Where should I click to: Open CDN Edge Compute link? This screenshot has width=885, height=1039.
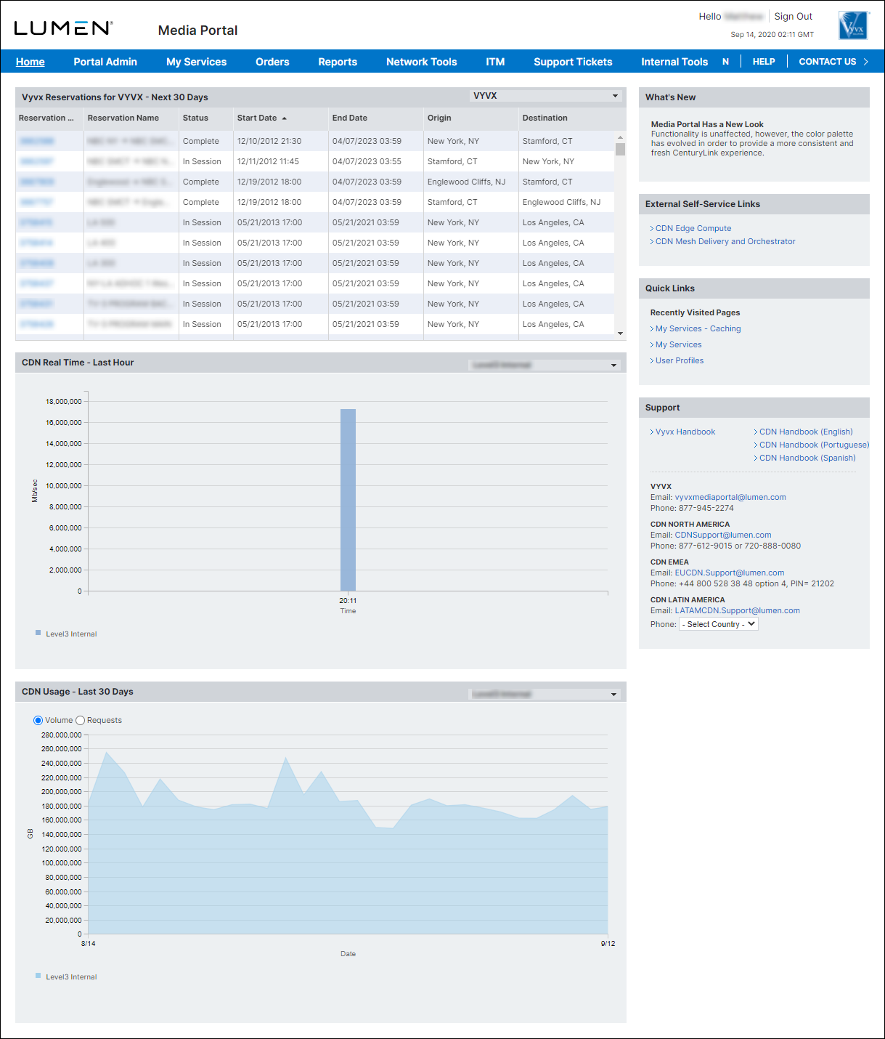(693, 228)
